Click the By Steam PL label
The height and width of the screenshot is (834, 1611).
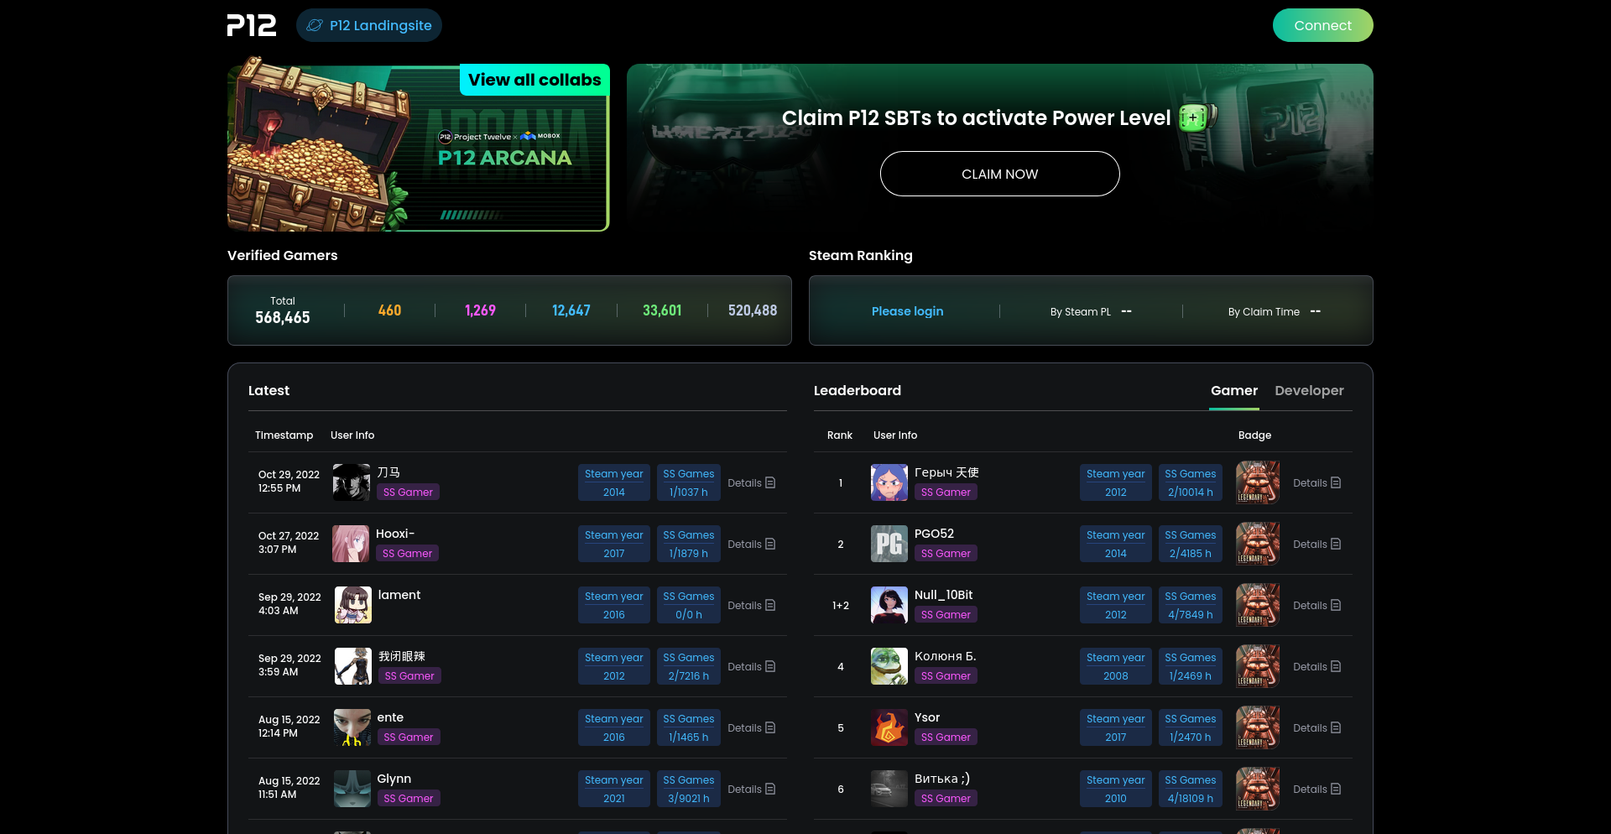[1081, 311]
